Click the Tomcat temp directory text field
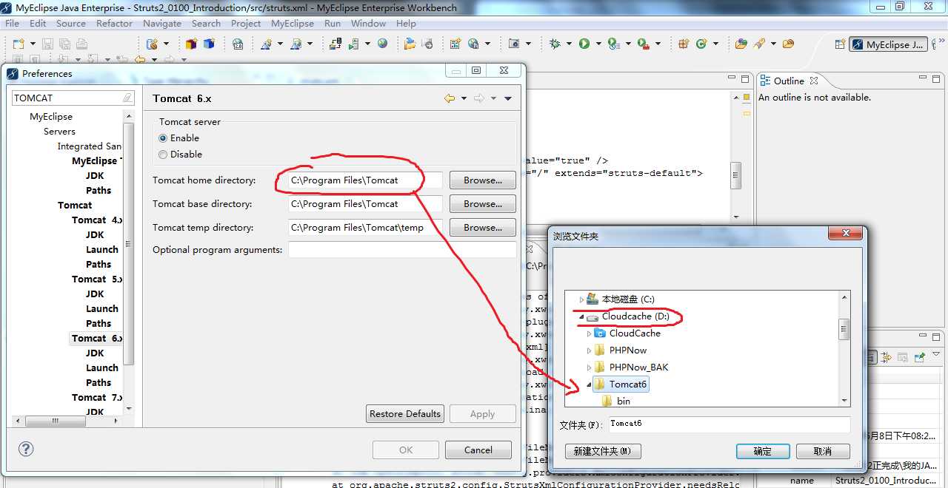This screenshot has width=948, height=488. click(x=366, y=228)
